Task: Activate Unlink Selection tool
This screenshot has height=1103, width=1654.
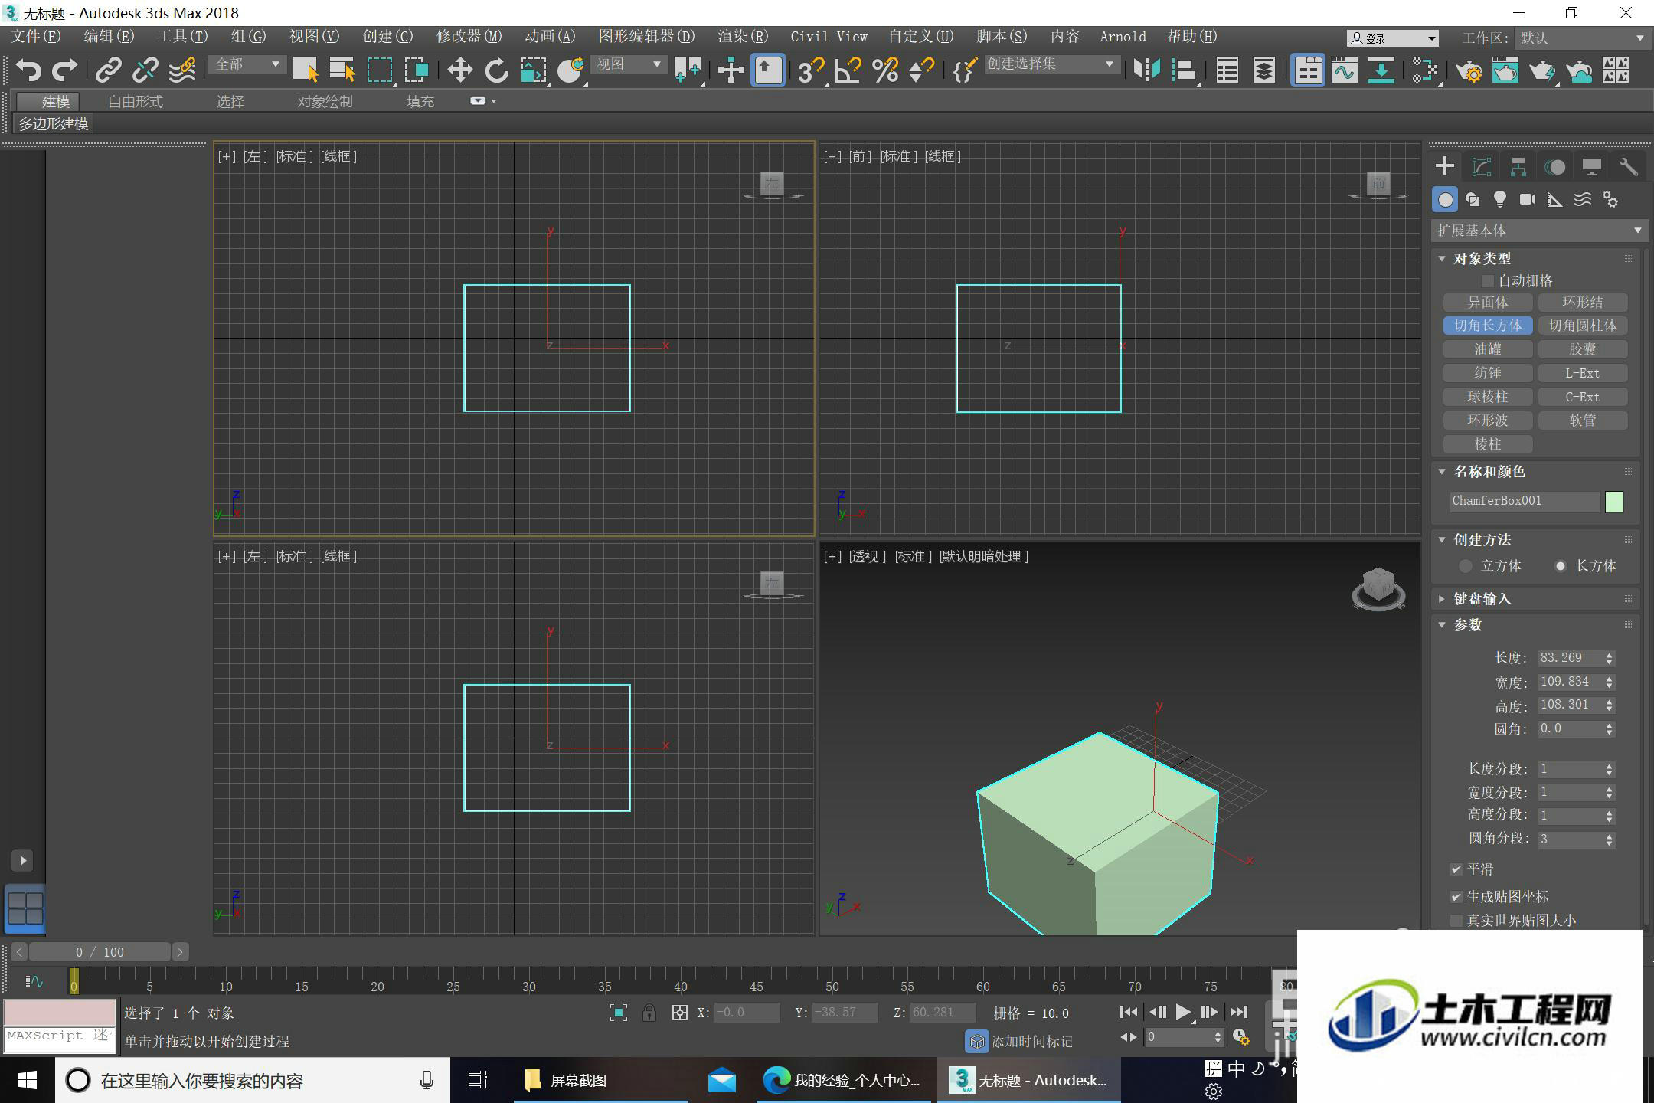Action: [145, 70]
